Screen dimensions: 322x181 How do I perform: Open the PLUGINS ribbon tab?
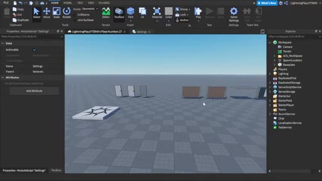pos(104,3)
